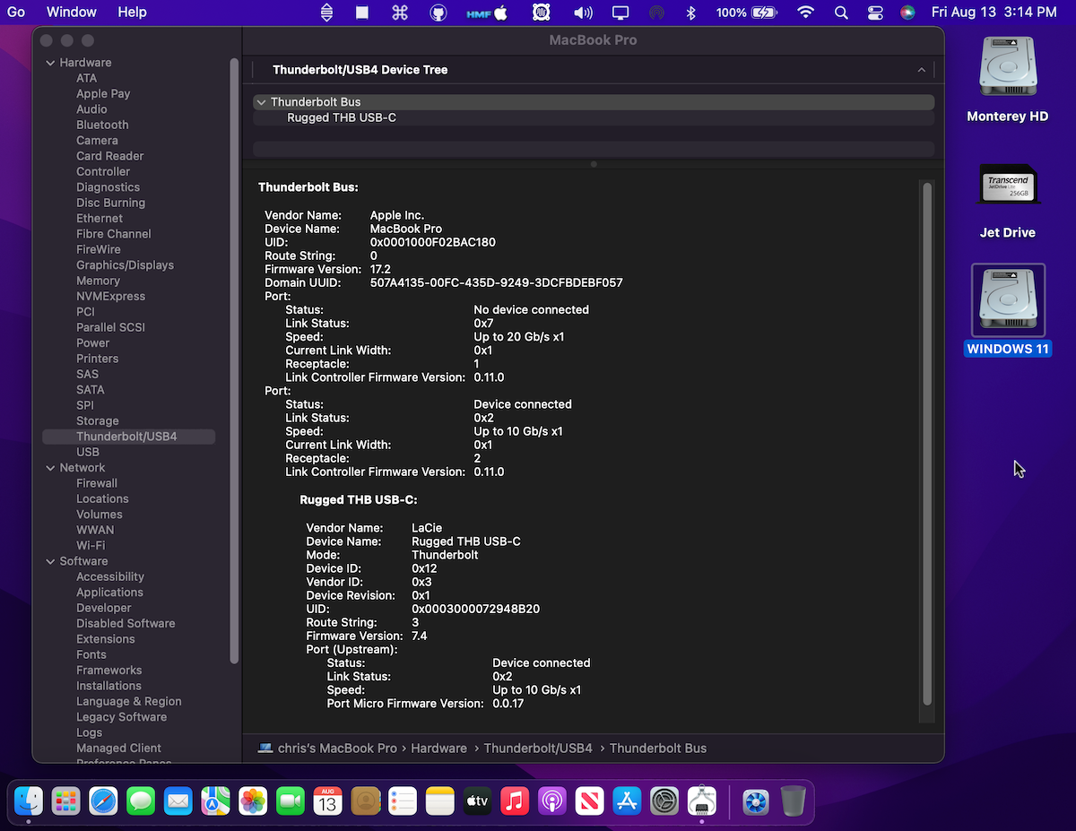
Task: Open Photos from the Dock
Action: [x=253, y=801]
